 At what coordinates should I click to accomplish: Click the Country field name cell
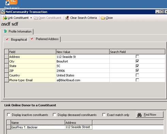point(32,76)
